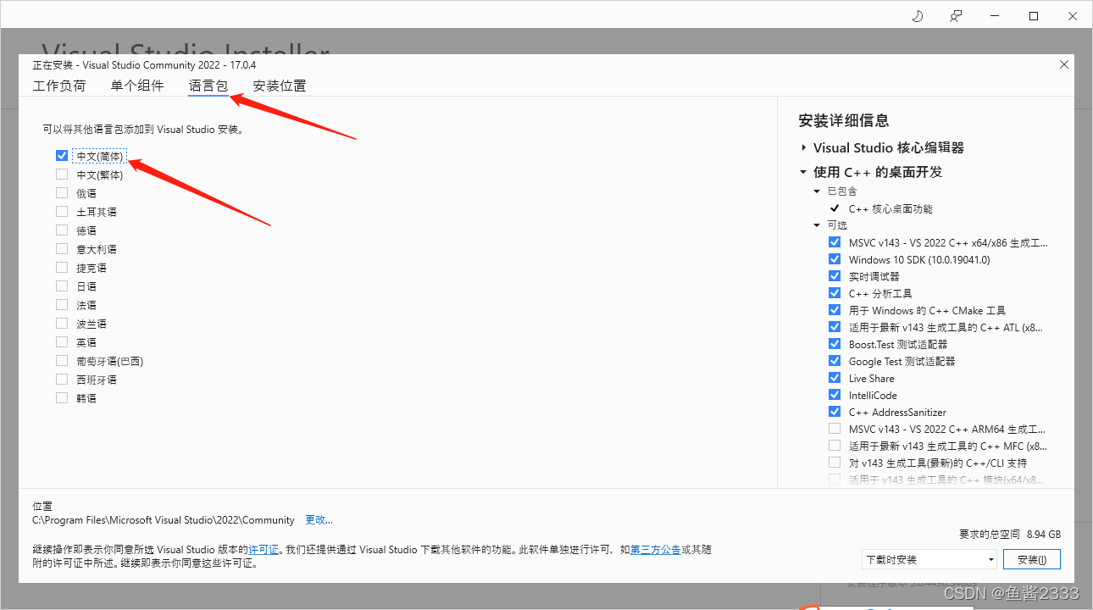The height and width of the screenshot is (610, 1093).
Task: Open the 单个组件 tab
Action: tap(137, 86)
